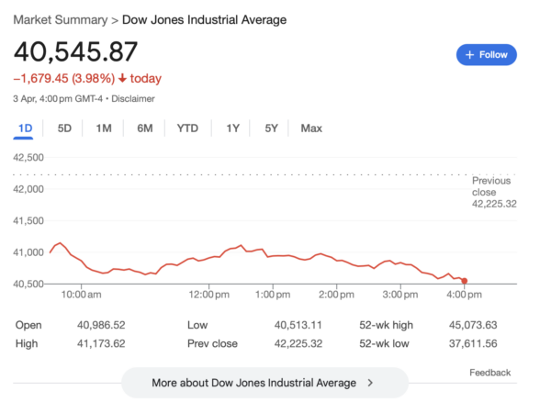
Task: Switch to the 5D chart tab
Action: pyautogui.click(x=64, y=128)
